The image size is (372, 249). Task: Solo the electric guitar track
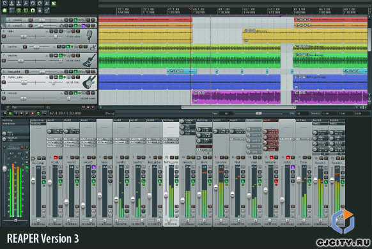point(78,77)
